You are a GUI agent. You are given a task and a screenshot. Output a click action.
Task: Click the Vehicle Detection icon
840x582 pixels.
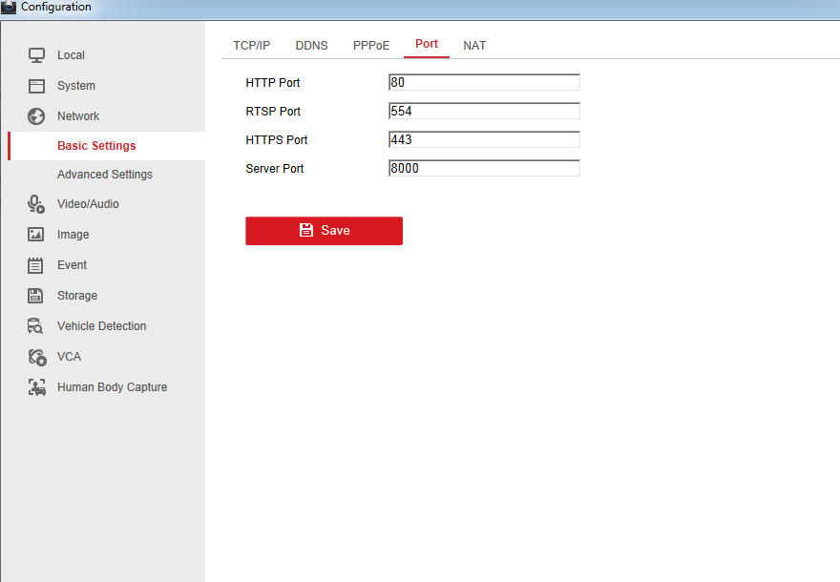coord(36,326)
